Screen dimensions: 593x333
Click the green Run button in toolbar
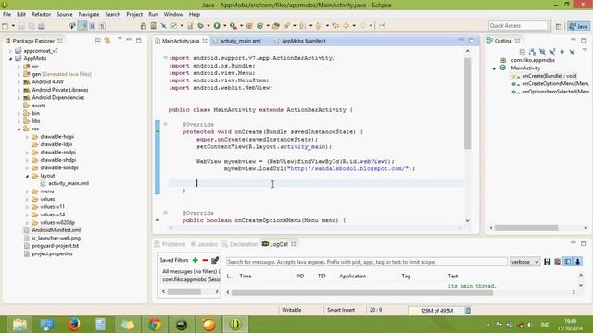[217, 26]
